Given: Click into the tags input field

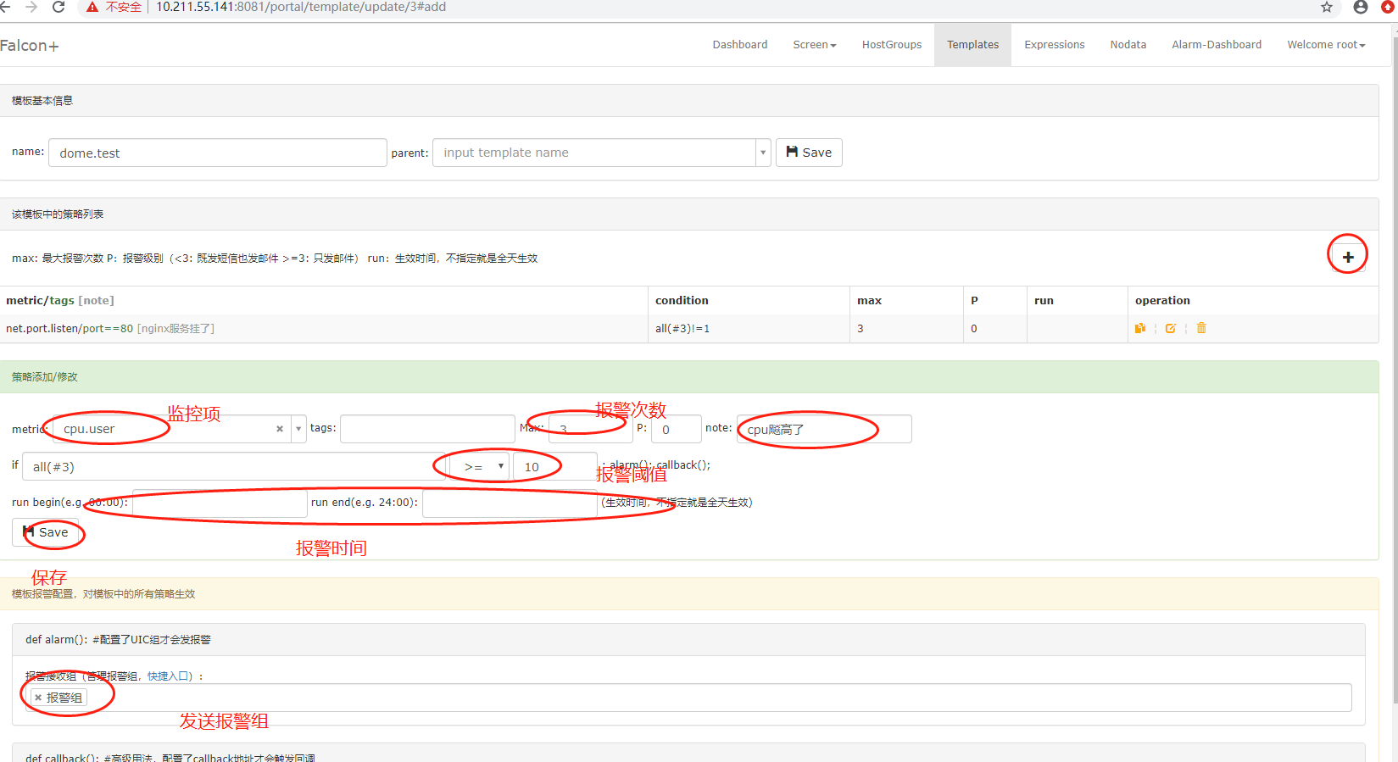Looking at the screenshot, I should point(427,429).
